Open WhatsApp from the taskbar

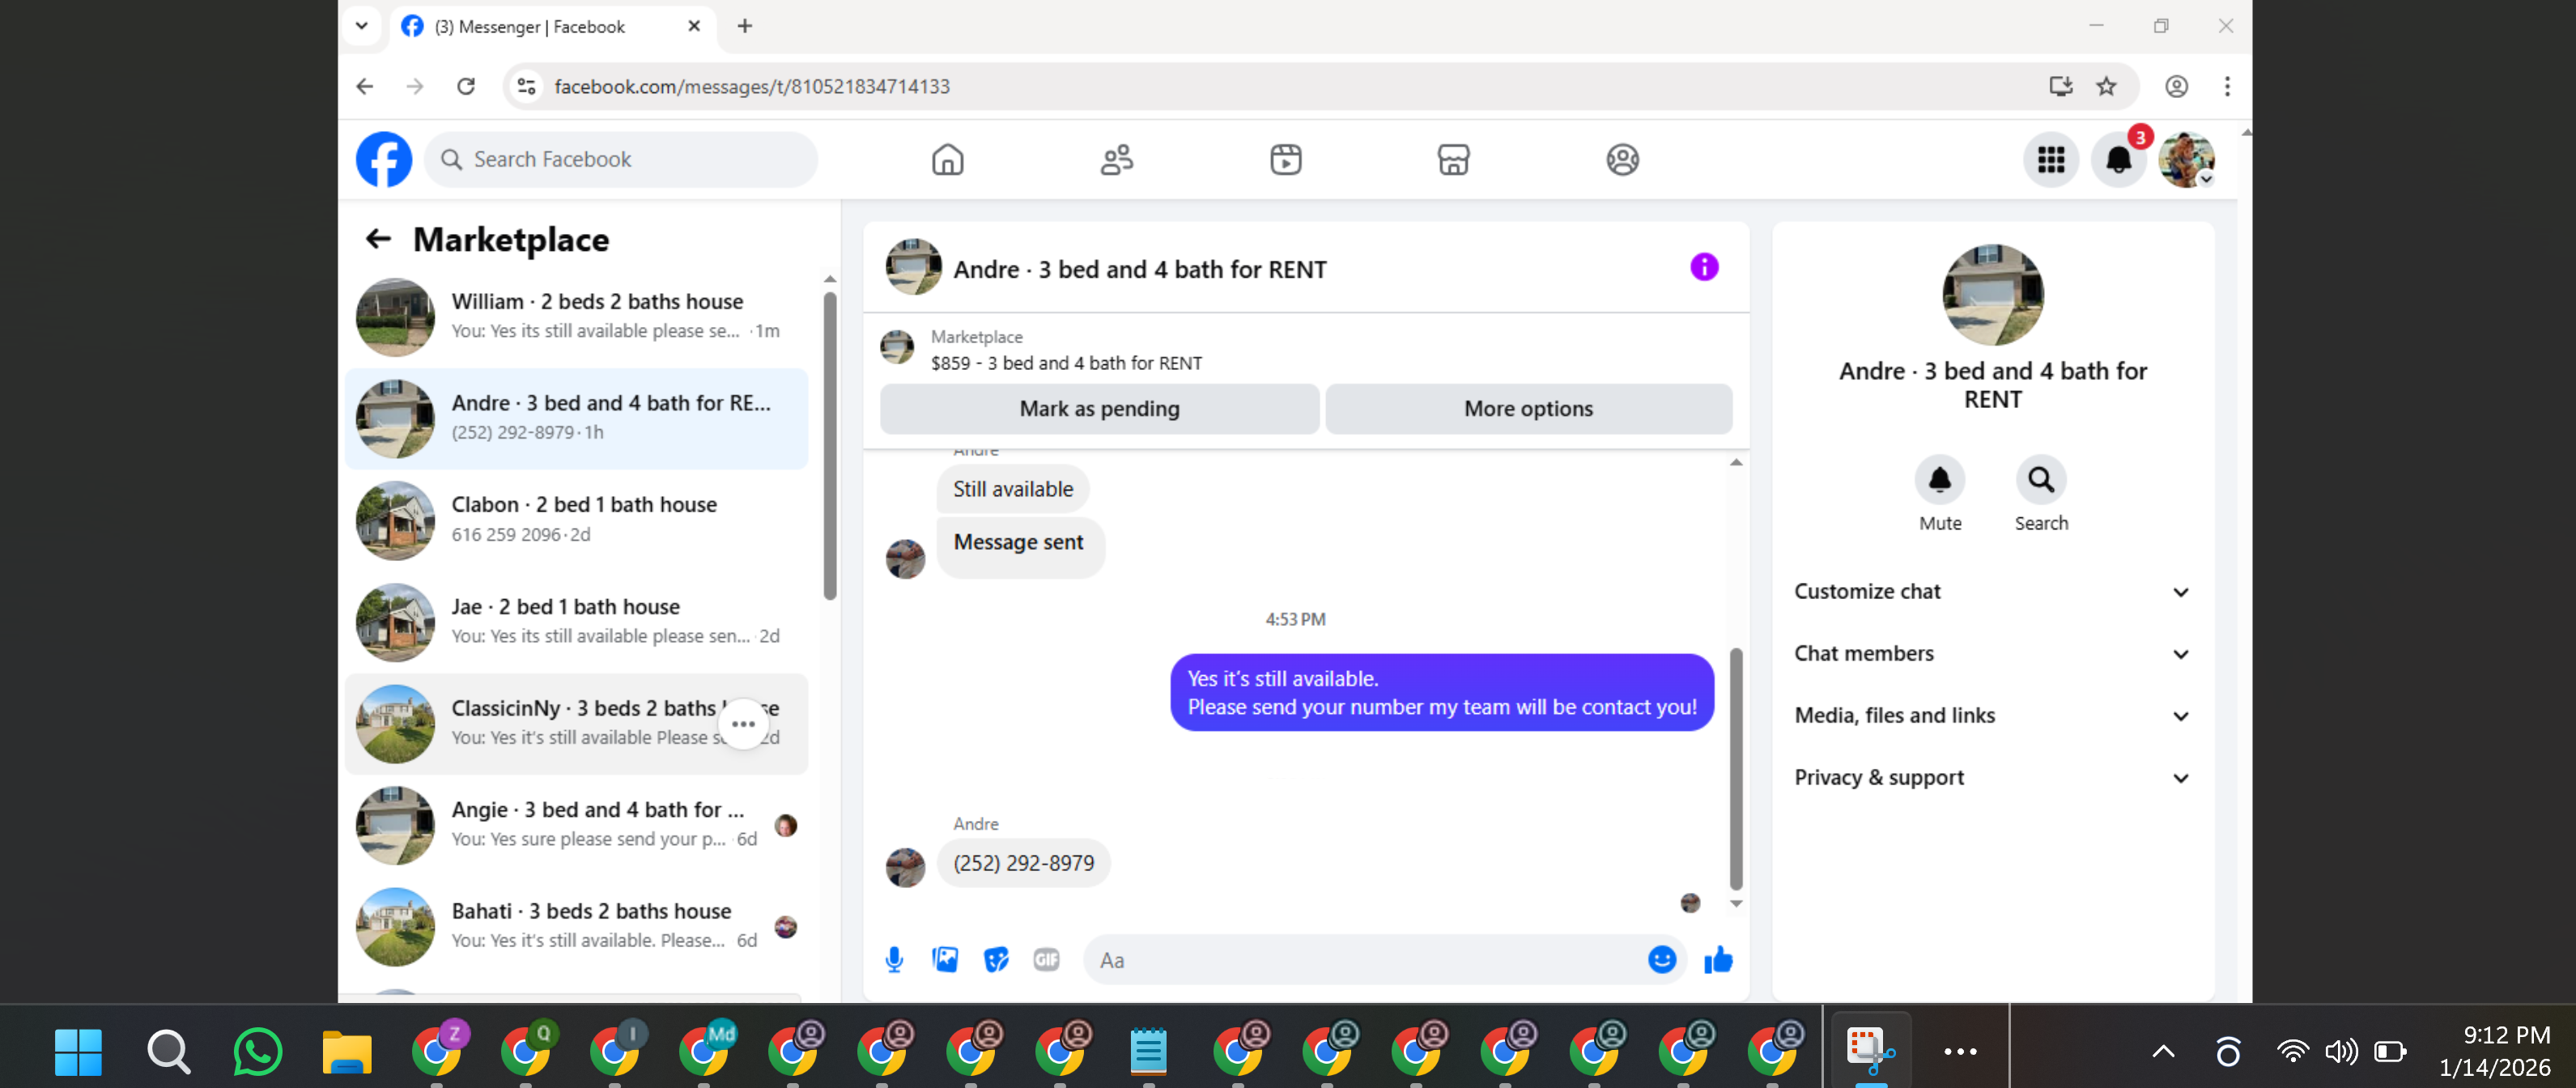(x=257, y=1051)
